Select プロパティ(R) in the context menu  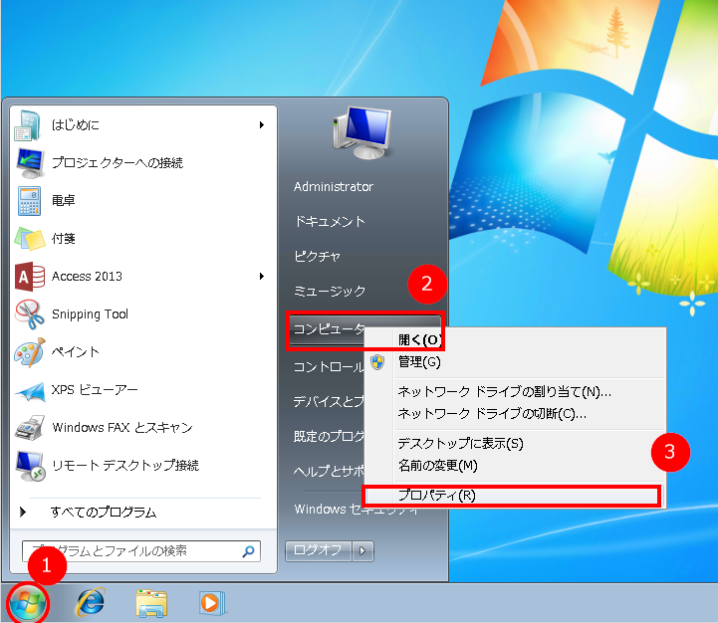coord(515,496)
